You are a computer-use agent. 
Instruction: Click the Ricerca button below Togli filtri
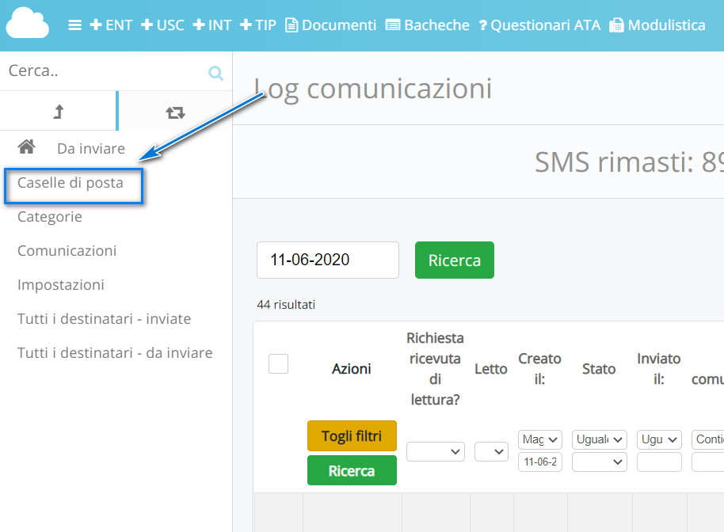point(352,470)
